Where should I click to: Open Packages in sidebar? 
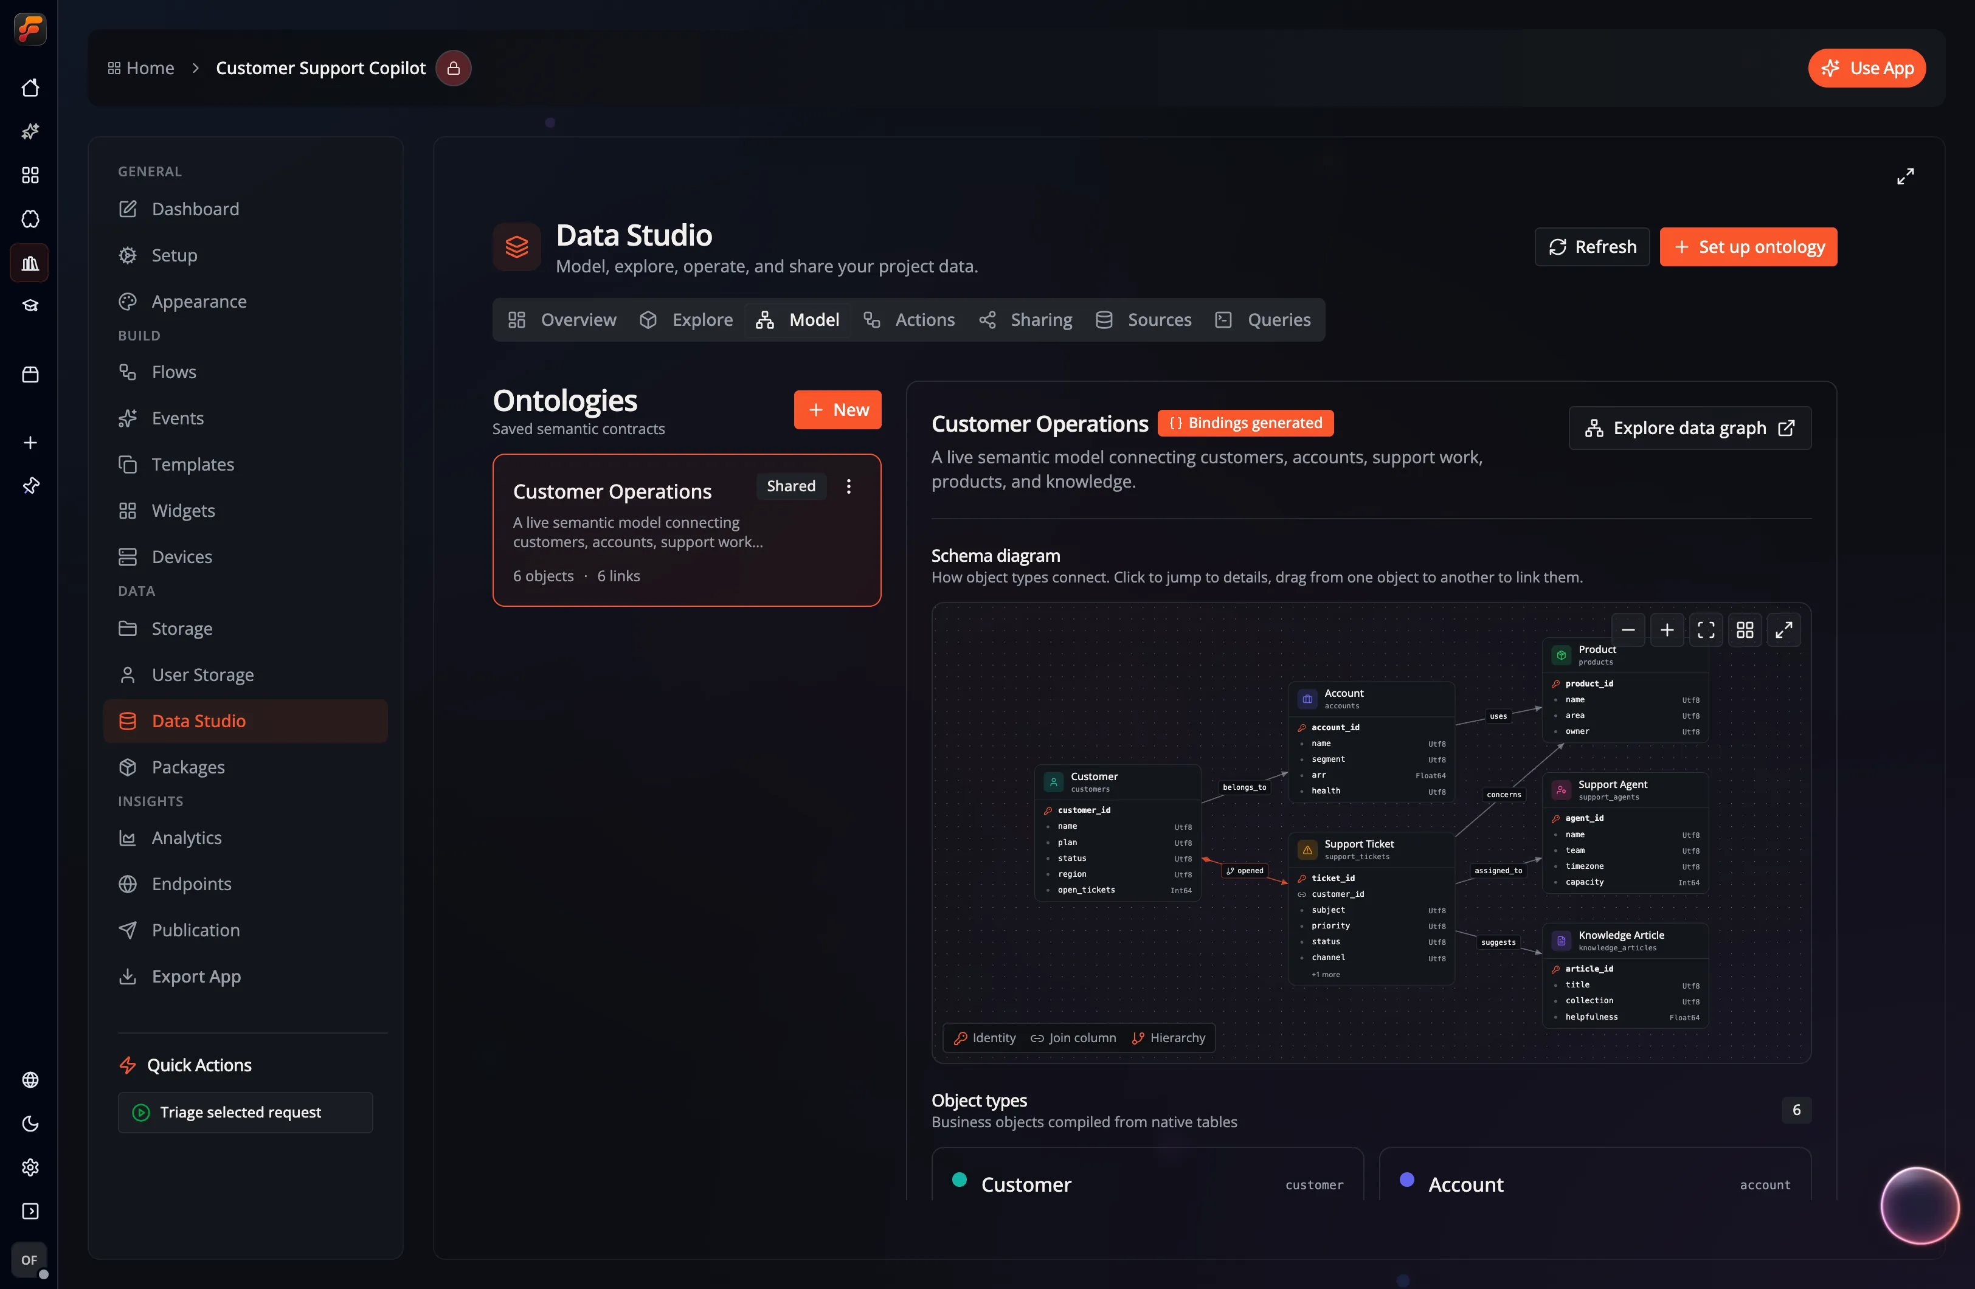pos(246,767)
